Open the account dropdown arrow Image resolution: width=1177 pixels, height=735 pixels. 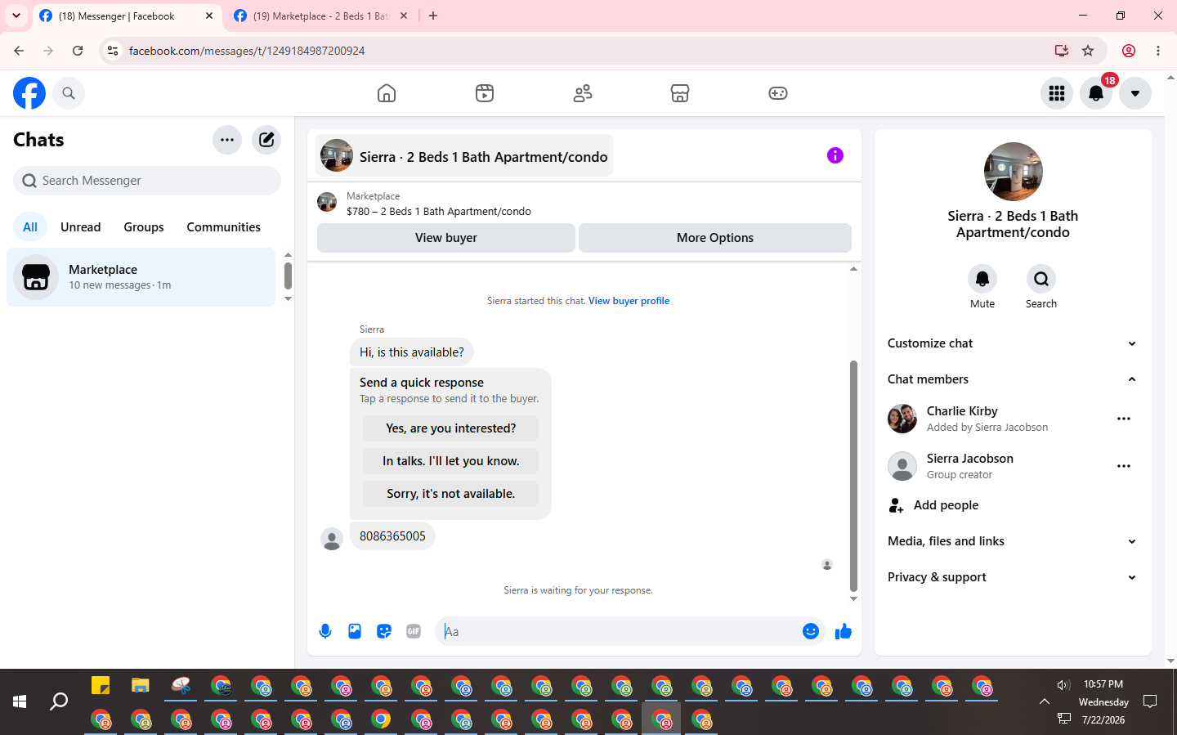(1135, 93)
